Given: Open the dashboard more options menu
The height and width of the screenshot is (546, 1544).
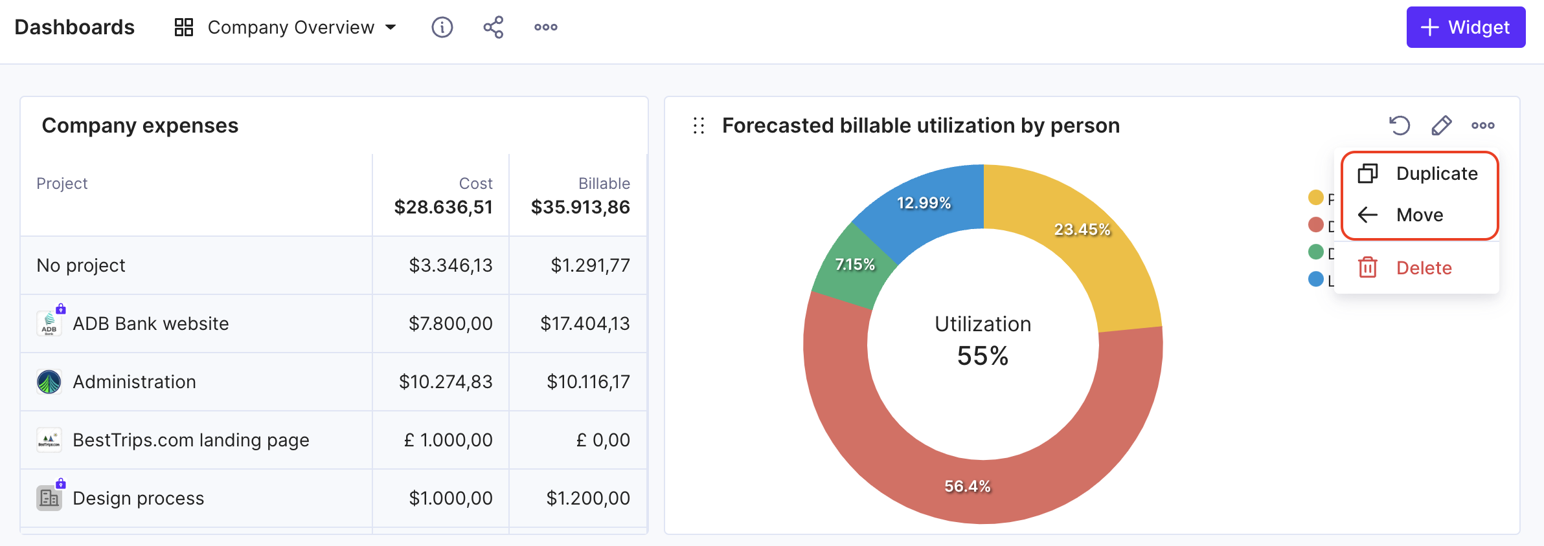Looking at the screenshot, I should (x=546, y=27).
